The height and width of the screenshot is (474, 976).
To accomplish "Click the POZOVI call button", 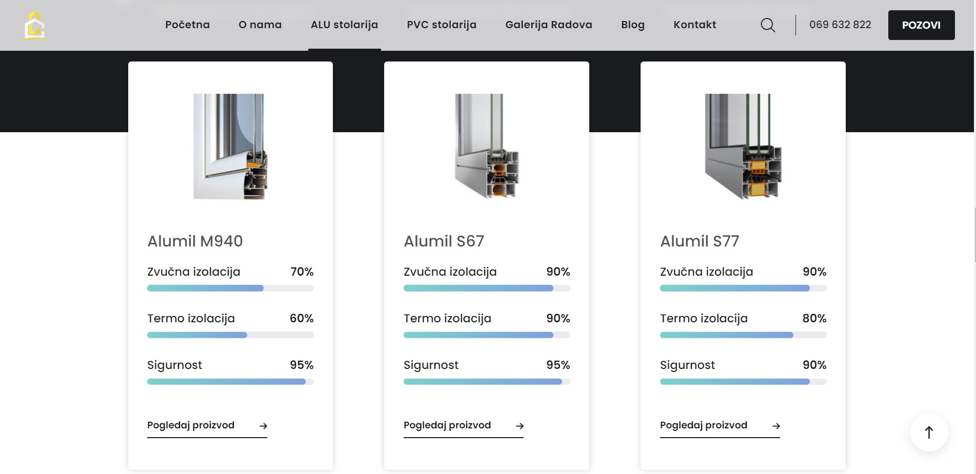I will (x=921, y=25).
